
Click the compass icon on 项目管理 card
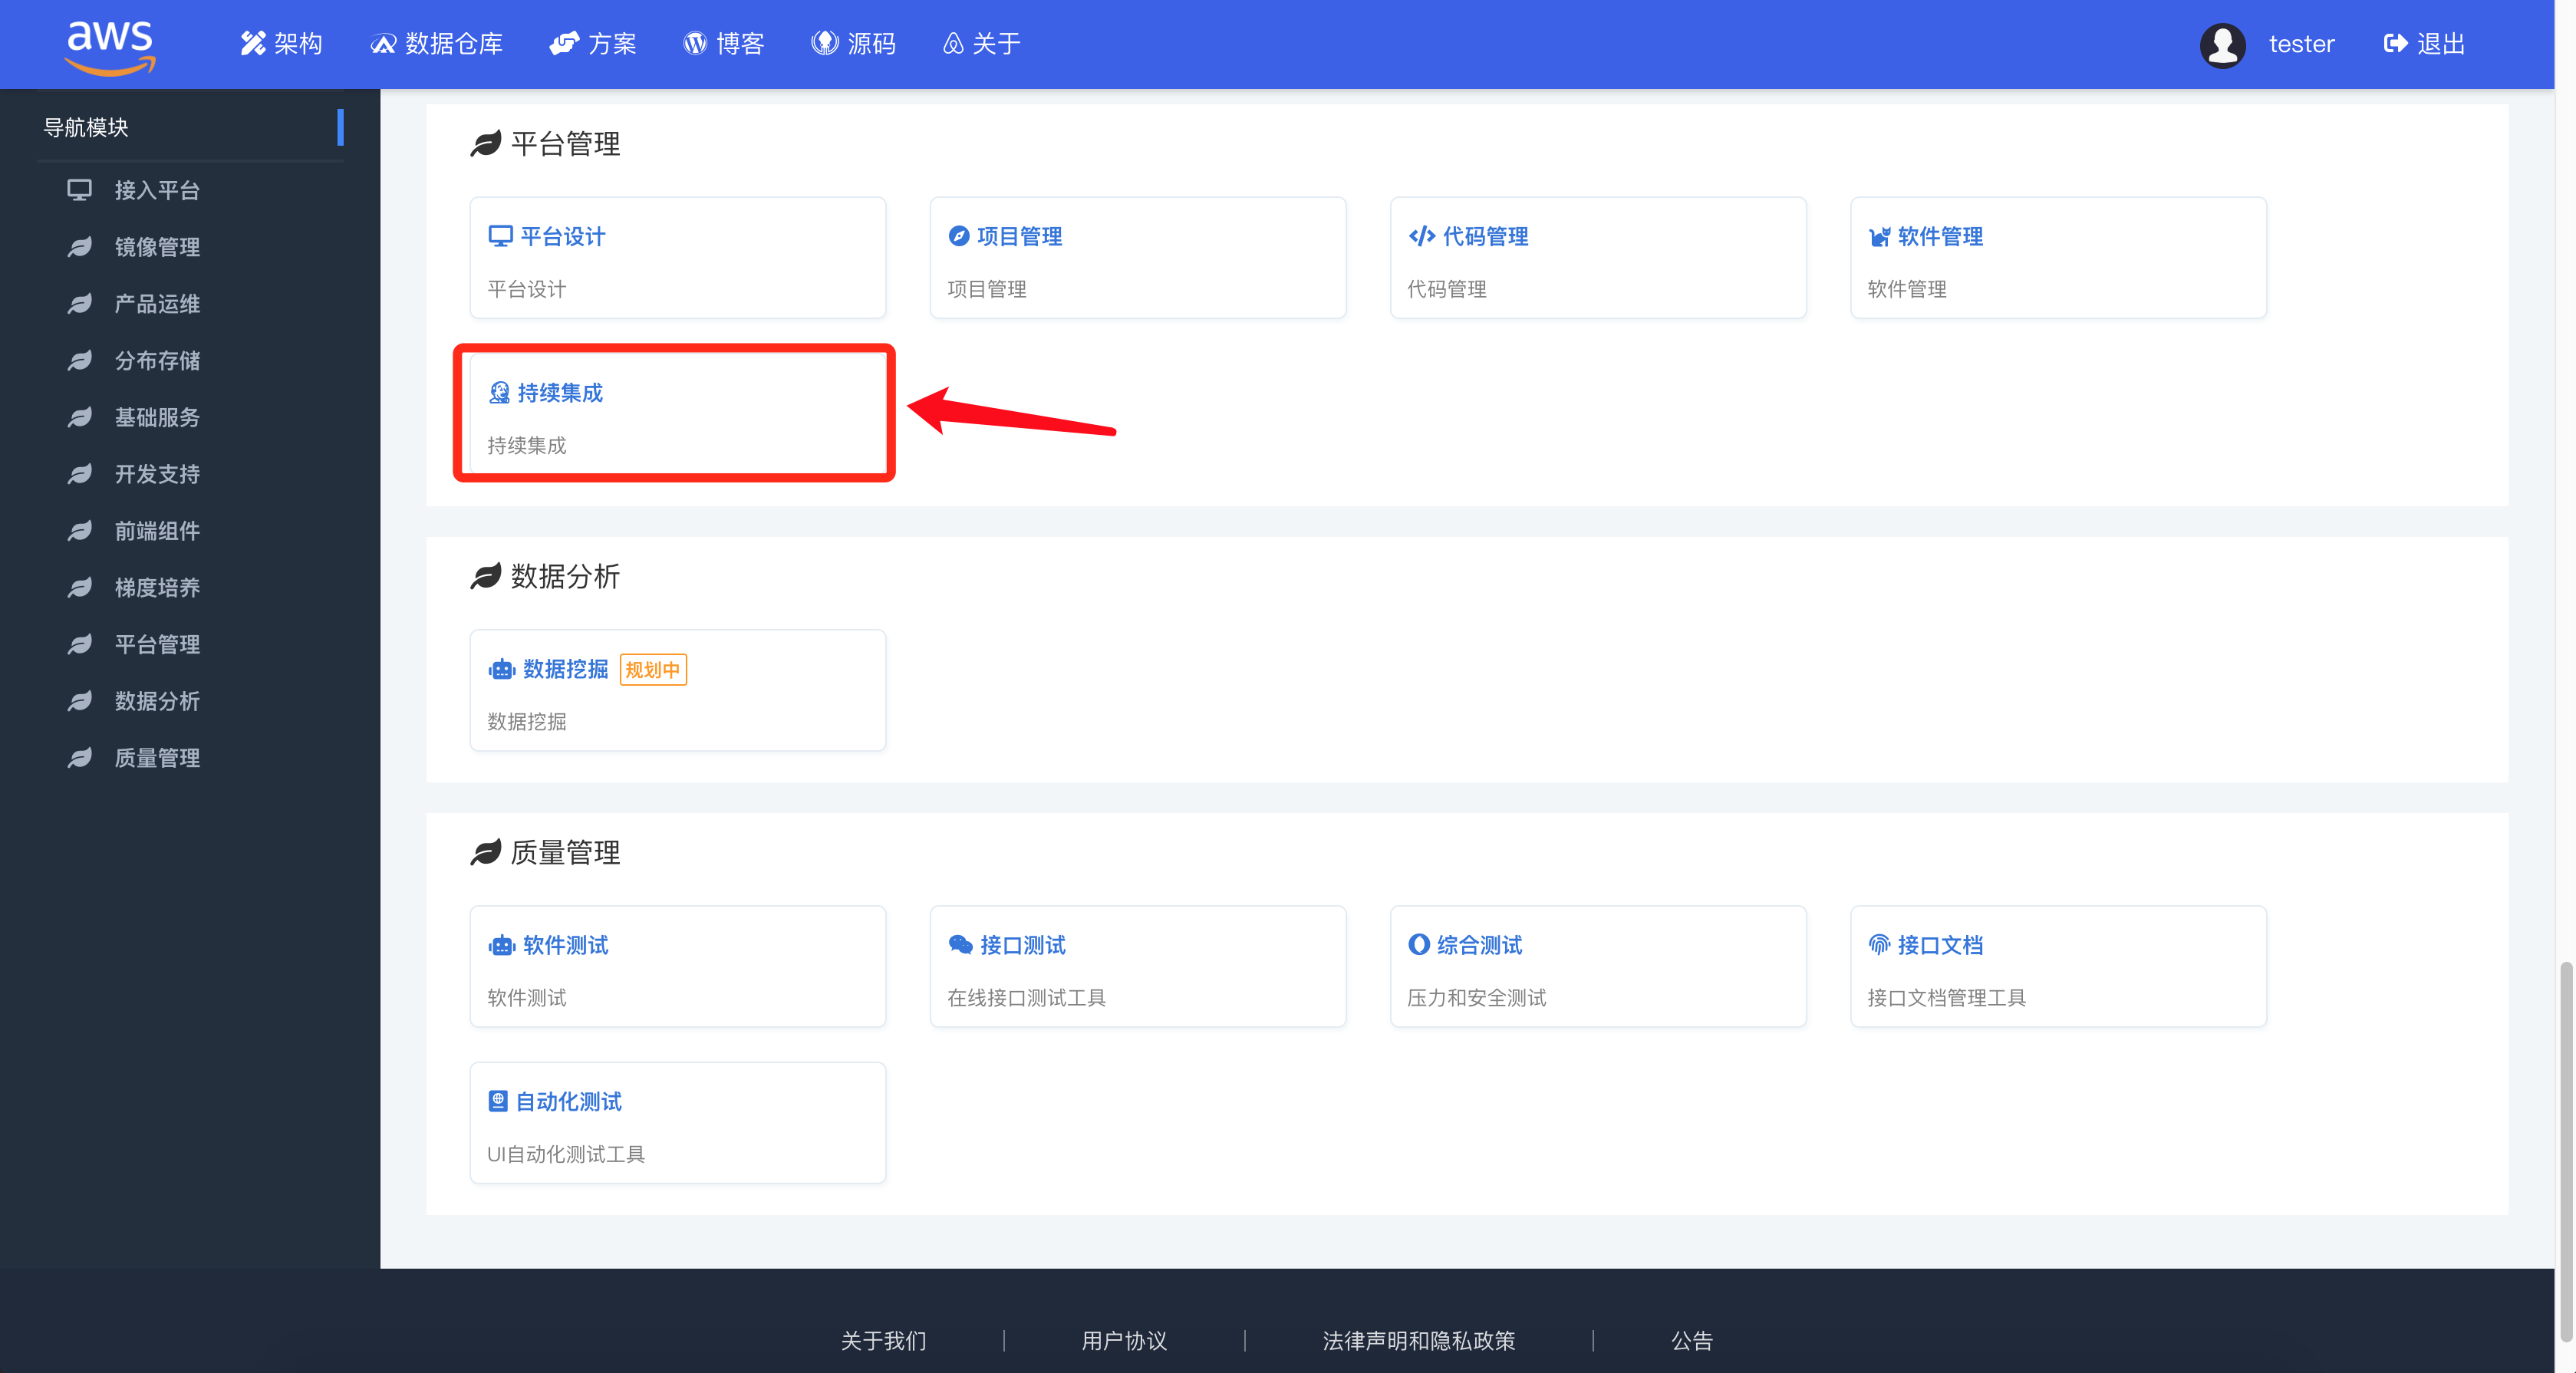959,236
